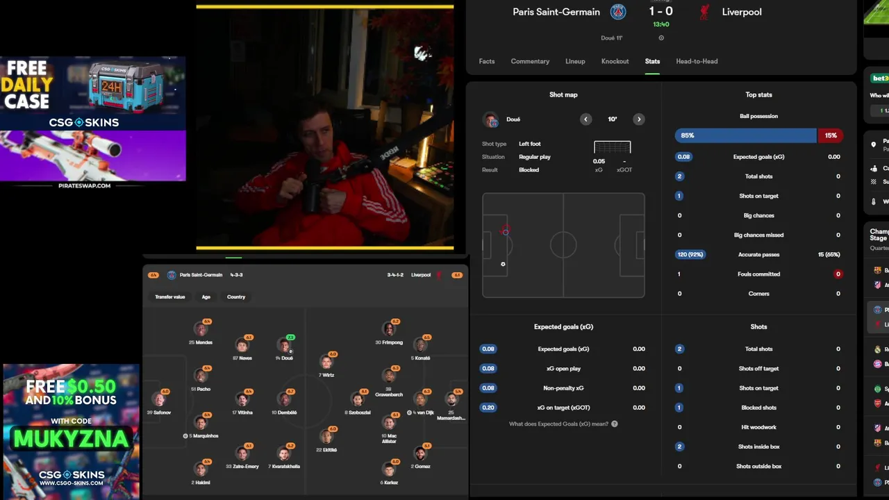This screenshot has height=500, width=889.
Task: Click the Doué 11' goal scorer text
Action: (611, 38)
